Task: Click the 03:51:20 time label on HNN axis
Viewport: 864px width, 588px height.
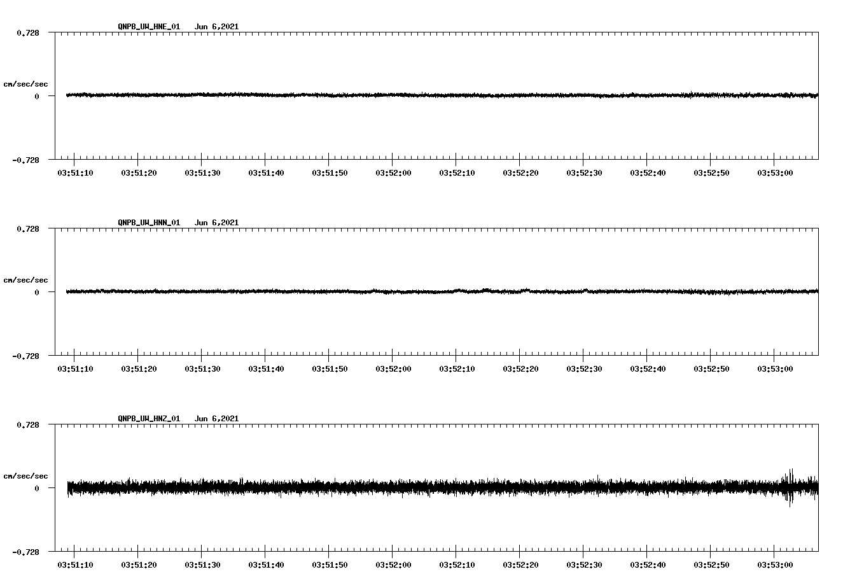Action: (139, 369)
